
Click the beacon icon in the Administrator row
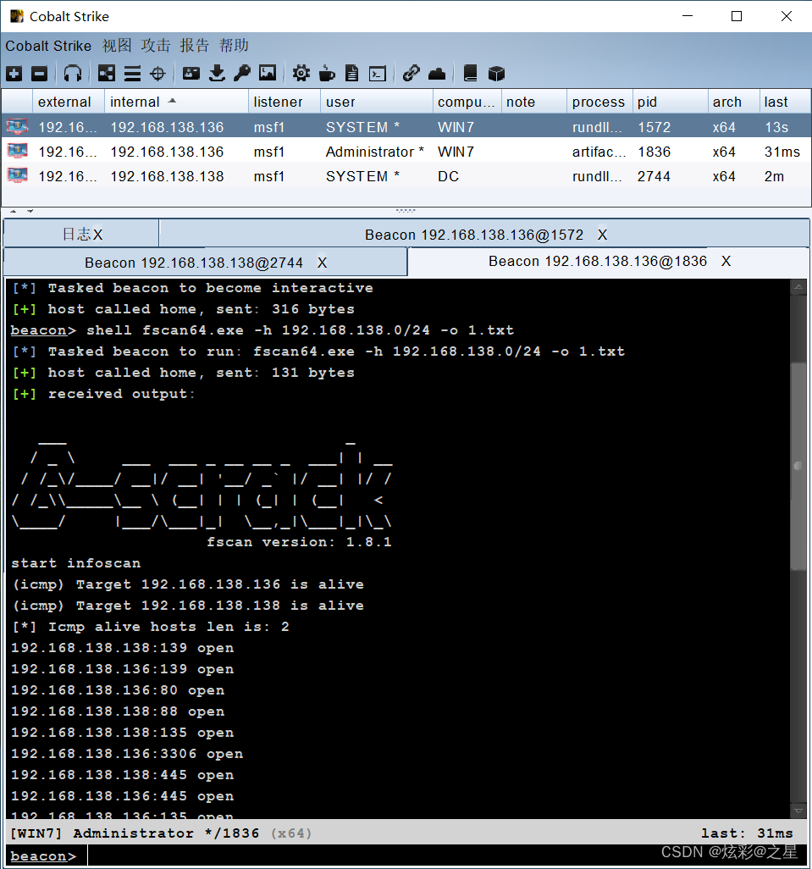click(17, 152)
